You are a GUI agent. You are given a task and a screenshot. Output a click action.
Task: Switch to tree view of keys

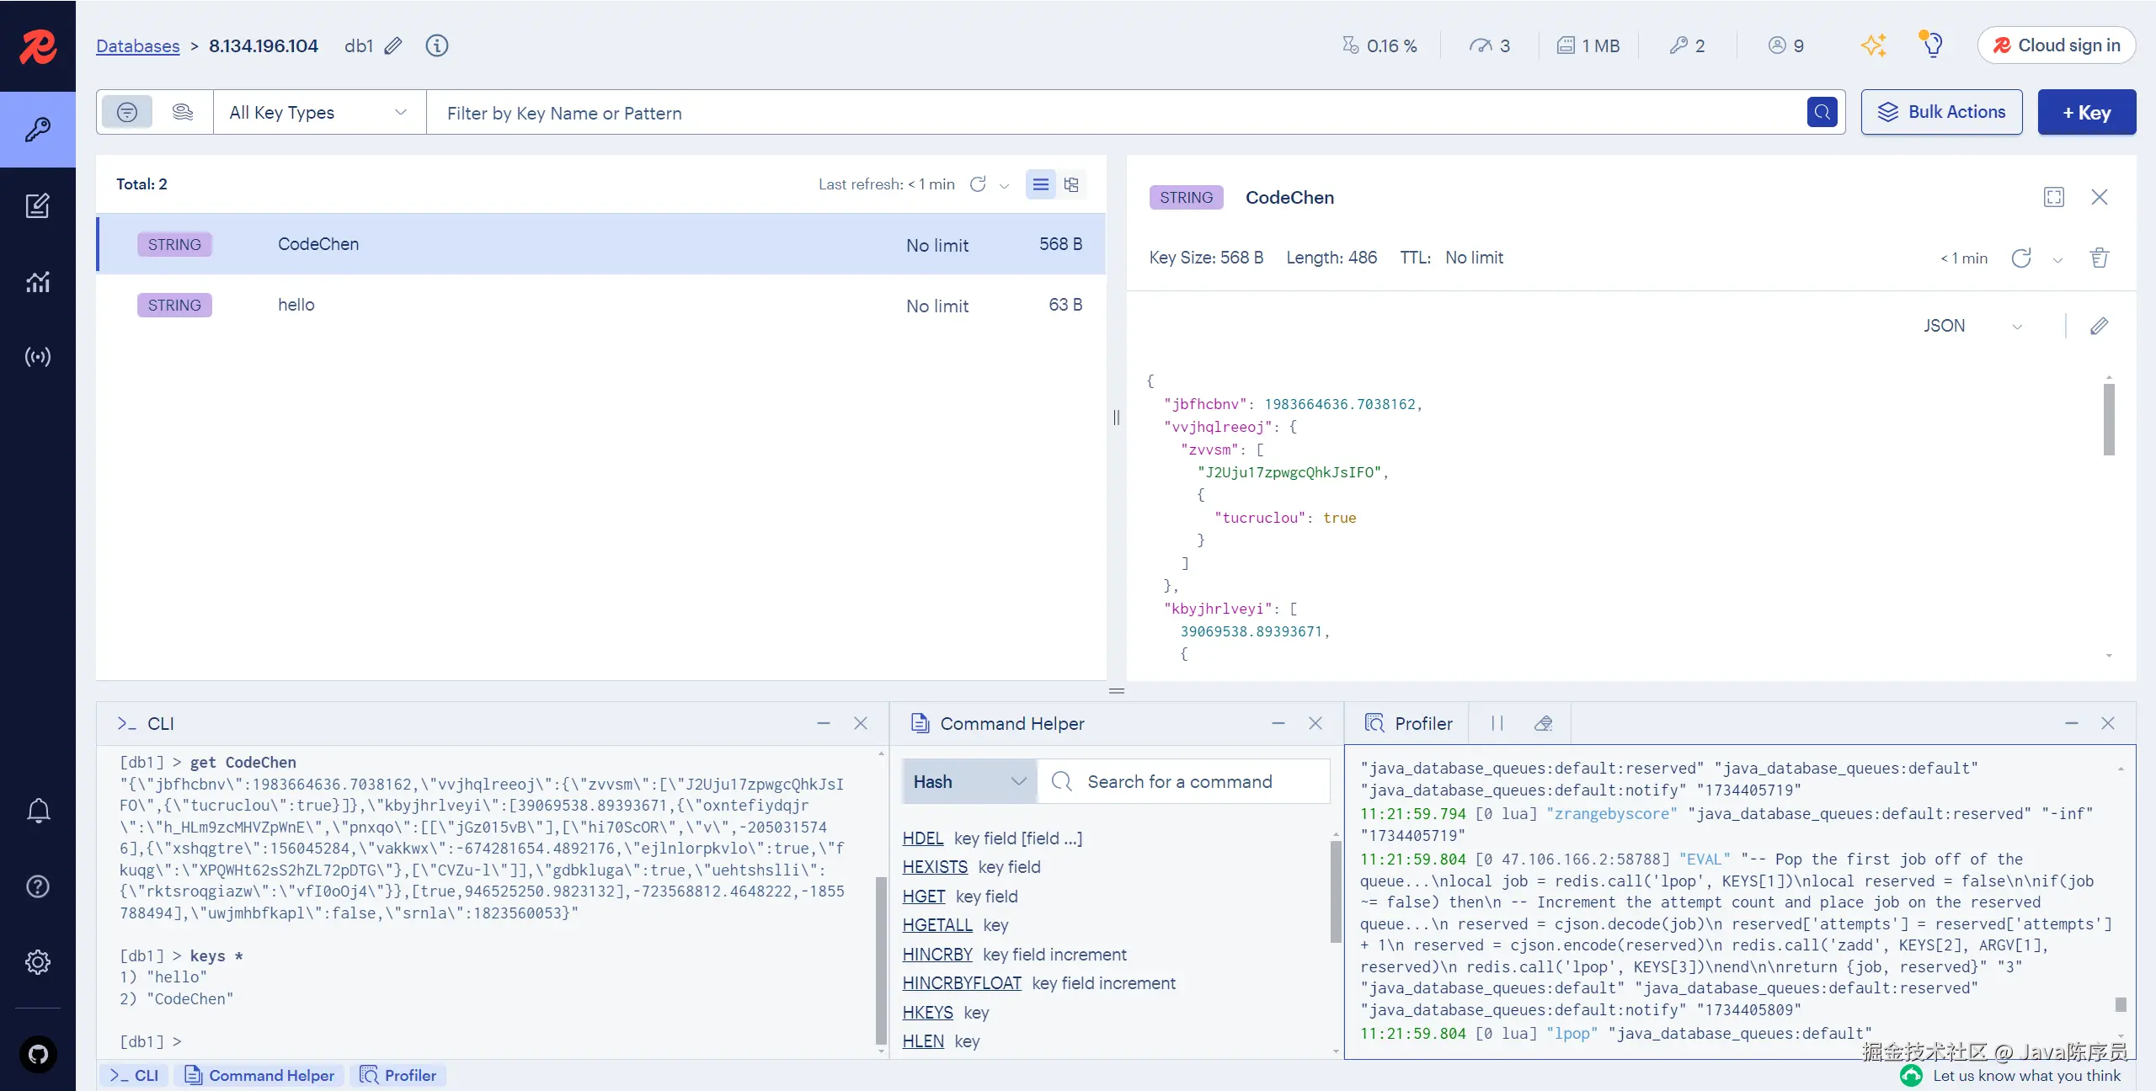[x=1071, y=184]
